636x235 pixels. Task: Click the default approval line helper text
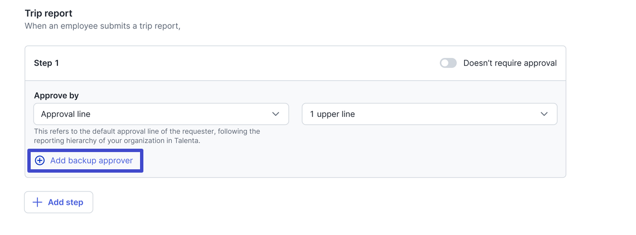click(x=147, y=136)
